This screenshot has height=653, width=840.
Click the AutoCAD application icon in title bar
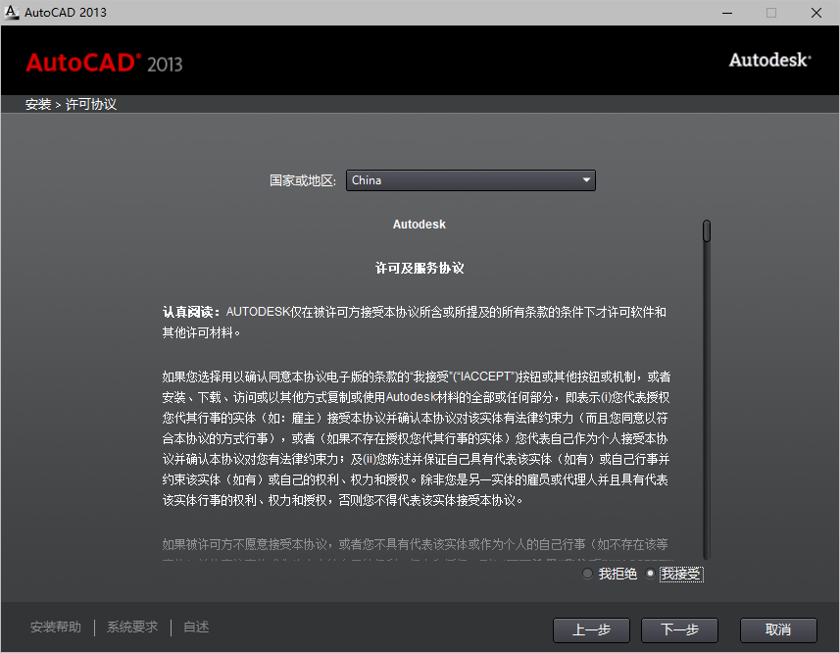click(x=13, y=13)
